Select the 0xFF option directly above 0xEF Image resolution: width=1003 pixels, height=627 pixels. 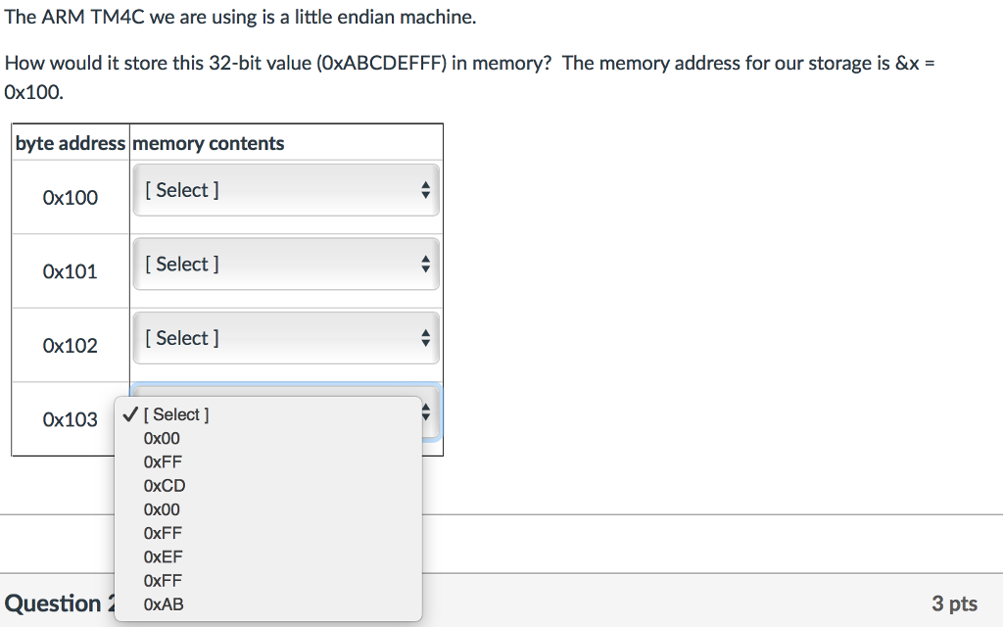(x=163, y=533)
